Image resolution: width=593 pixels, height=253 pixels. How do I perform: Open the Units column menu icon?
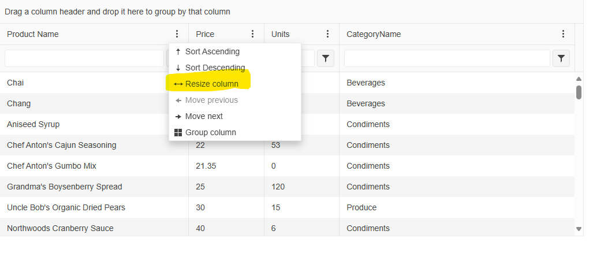click(327, 34)
